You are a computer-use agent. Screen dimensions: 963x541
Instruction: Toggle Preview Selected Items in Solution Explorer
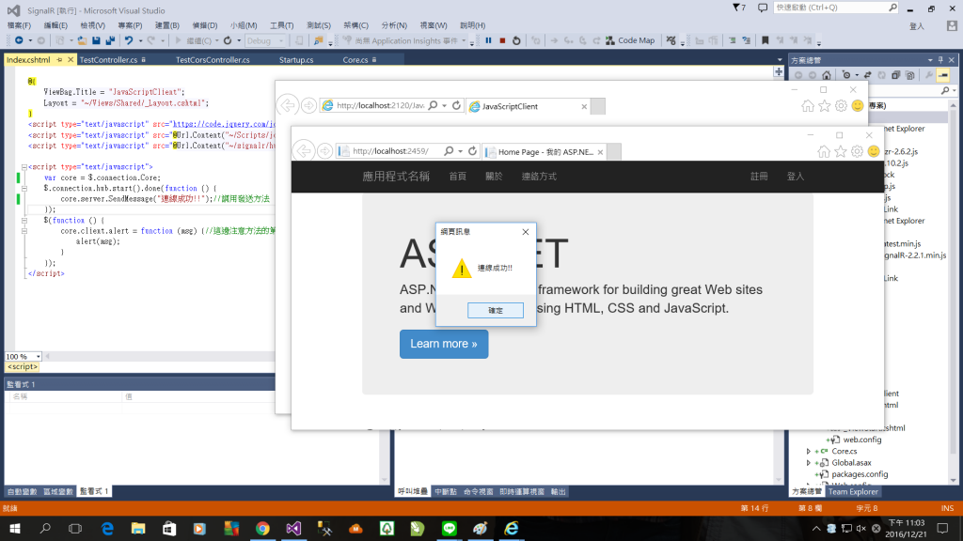pos(943,75)
